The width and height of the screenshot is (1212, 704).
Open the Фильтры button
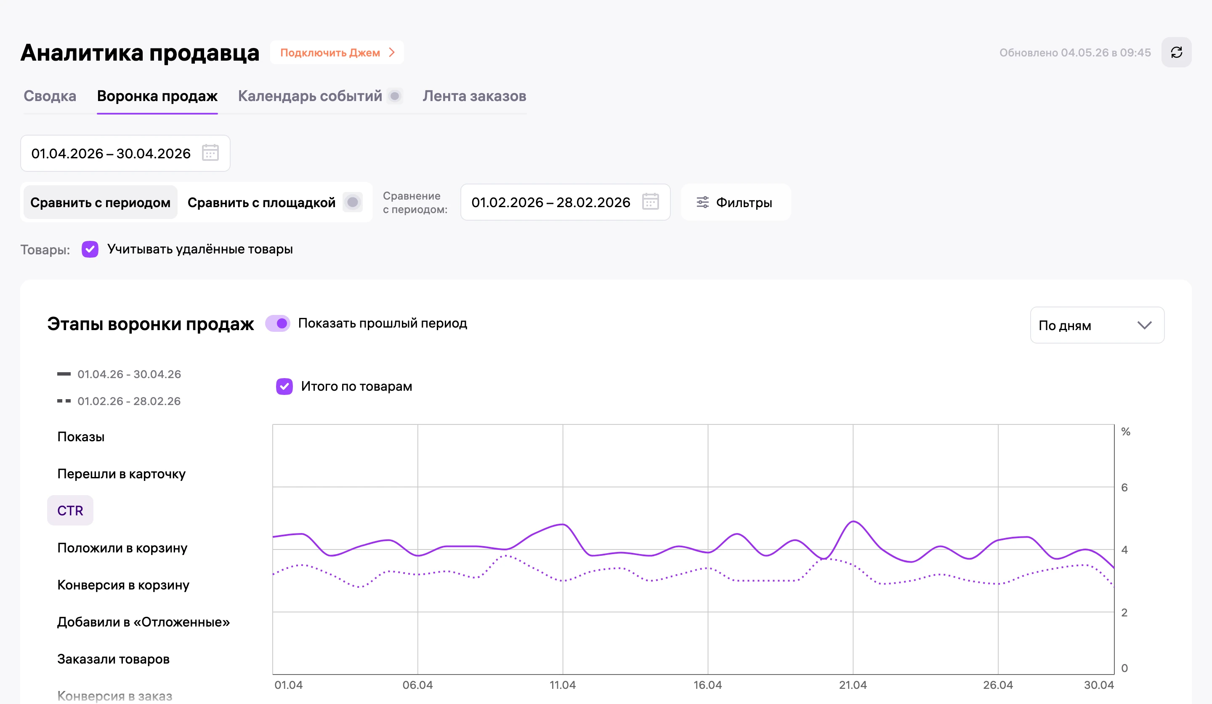tap(736, 202)
